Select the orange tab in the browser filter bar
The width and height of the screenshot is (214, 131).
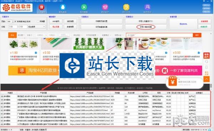tap(12, 35)
